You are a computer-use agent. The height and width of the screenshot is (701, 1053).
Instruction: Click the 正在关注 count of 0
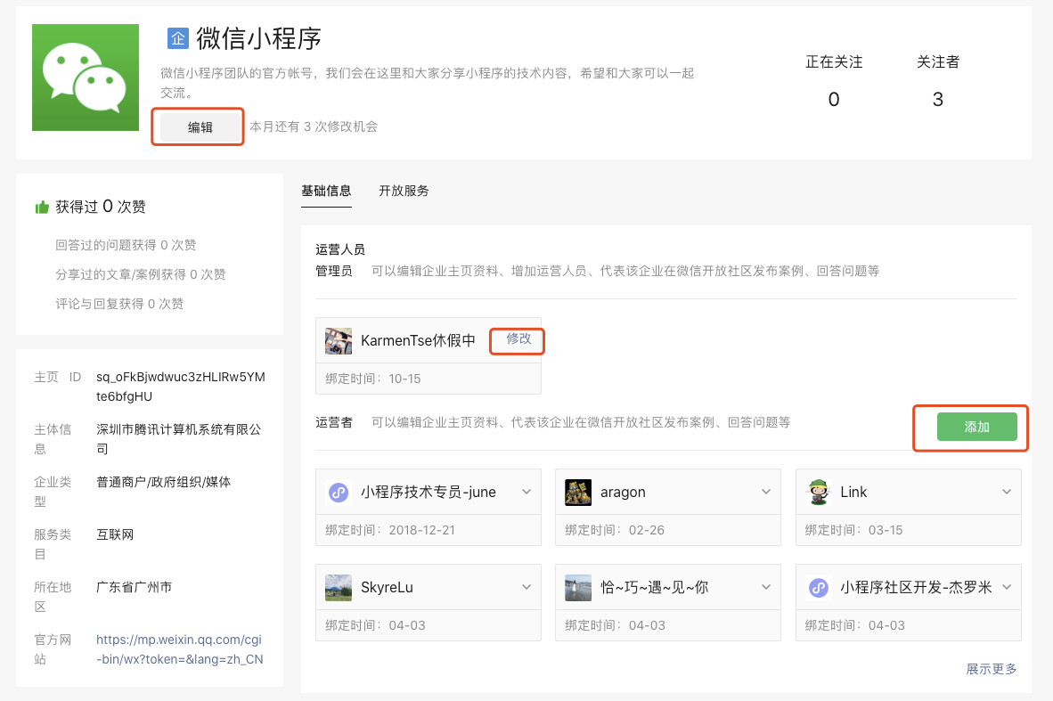tap(833, 100)
